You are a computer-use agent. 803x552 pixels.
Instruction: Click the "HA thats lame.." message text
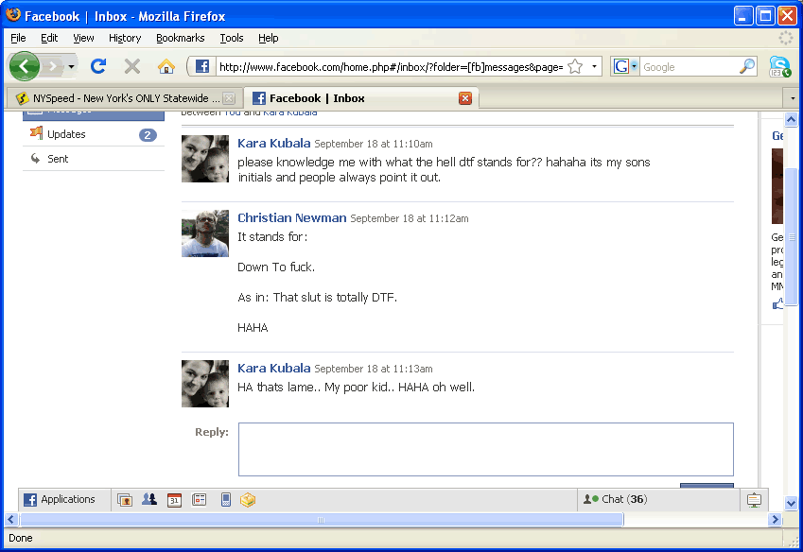(356, 388)
